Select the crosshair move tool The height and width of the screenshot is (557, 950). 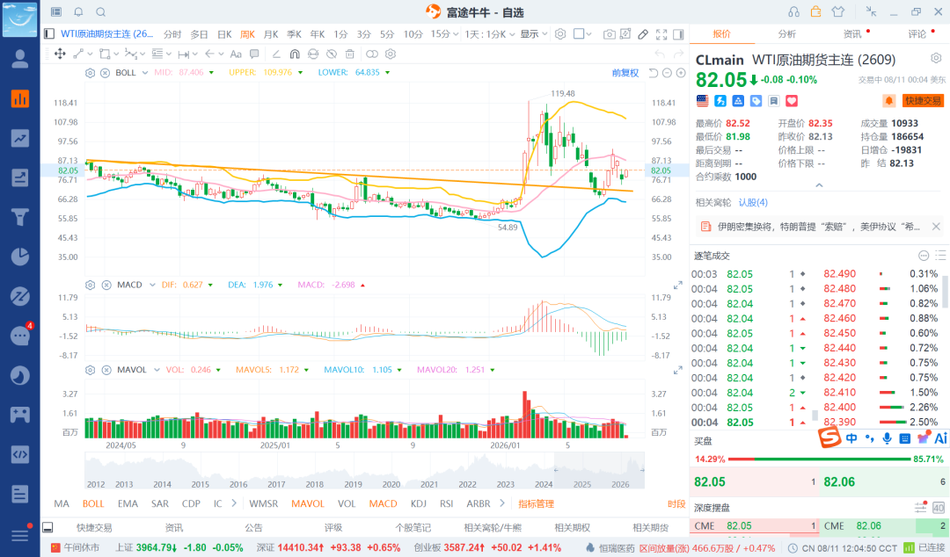(x=60, y=54)
